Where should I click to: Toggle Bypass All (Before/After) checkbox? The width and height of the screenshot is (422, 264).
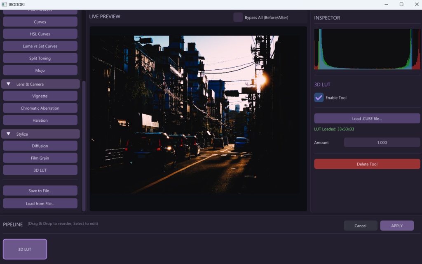pos(238,17)
